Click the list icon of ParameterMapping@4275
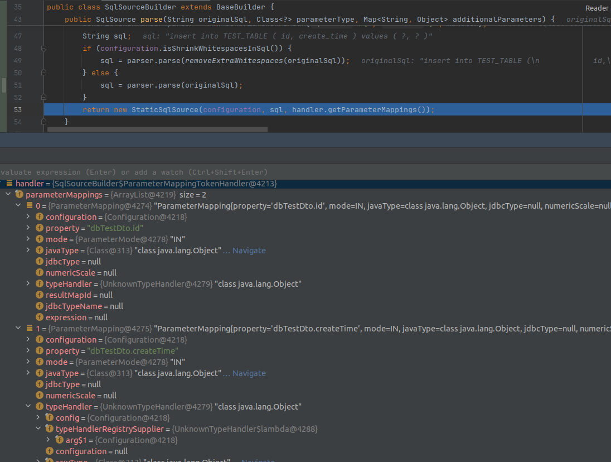The image size is (611, 462). (x=30, y=328)
